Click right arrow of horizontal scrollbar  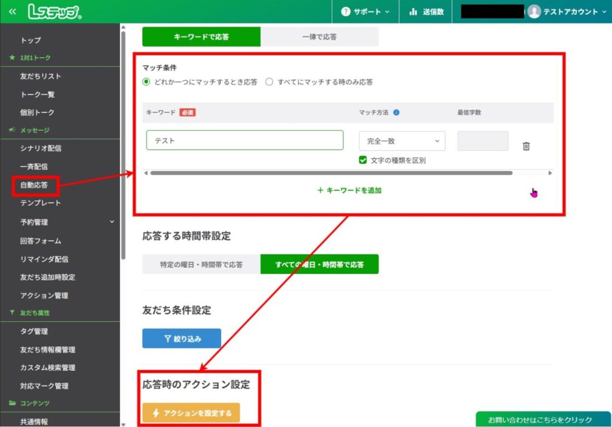[x=550, y=173]
